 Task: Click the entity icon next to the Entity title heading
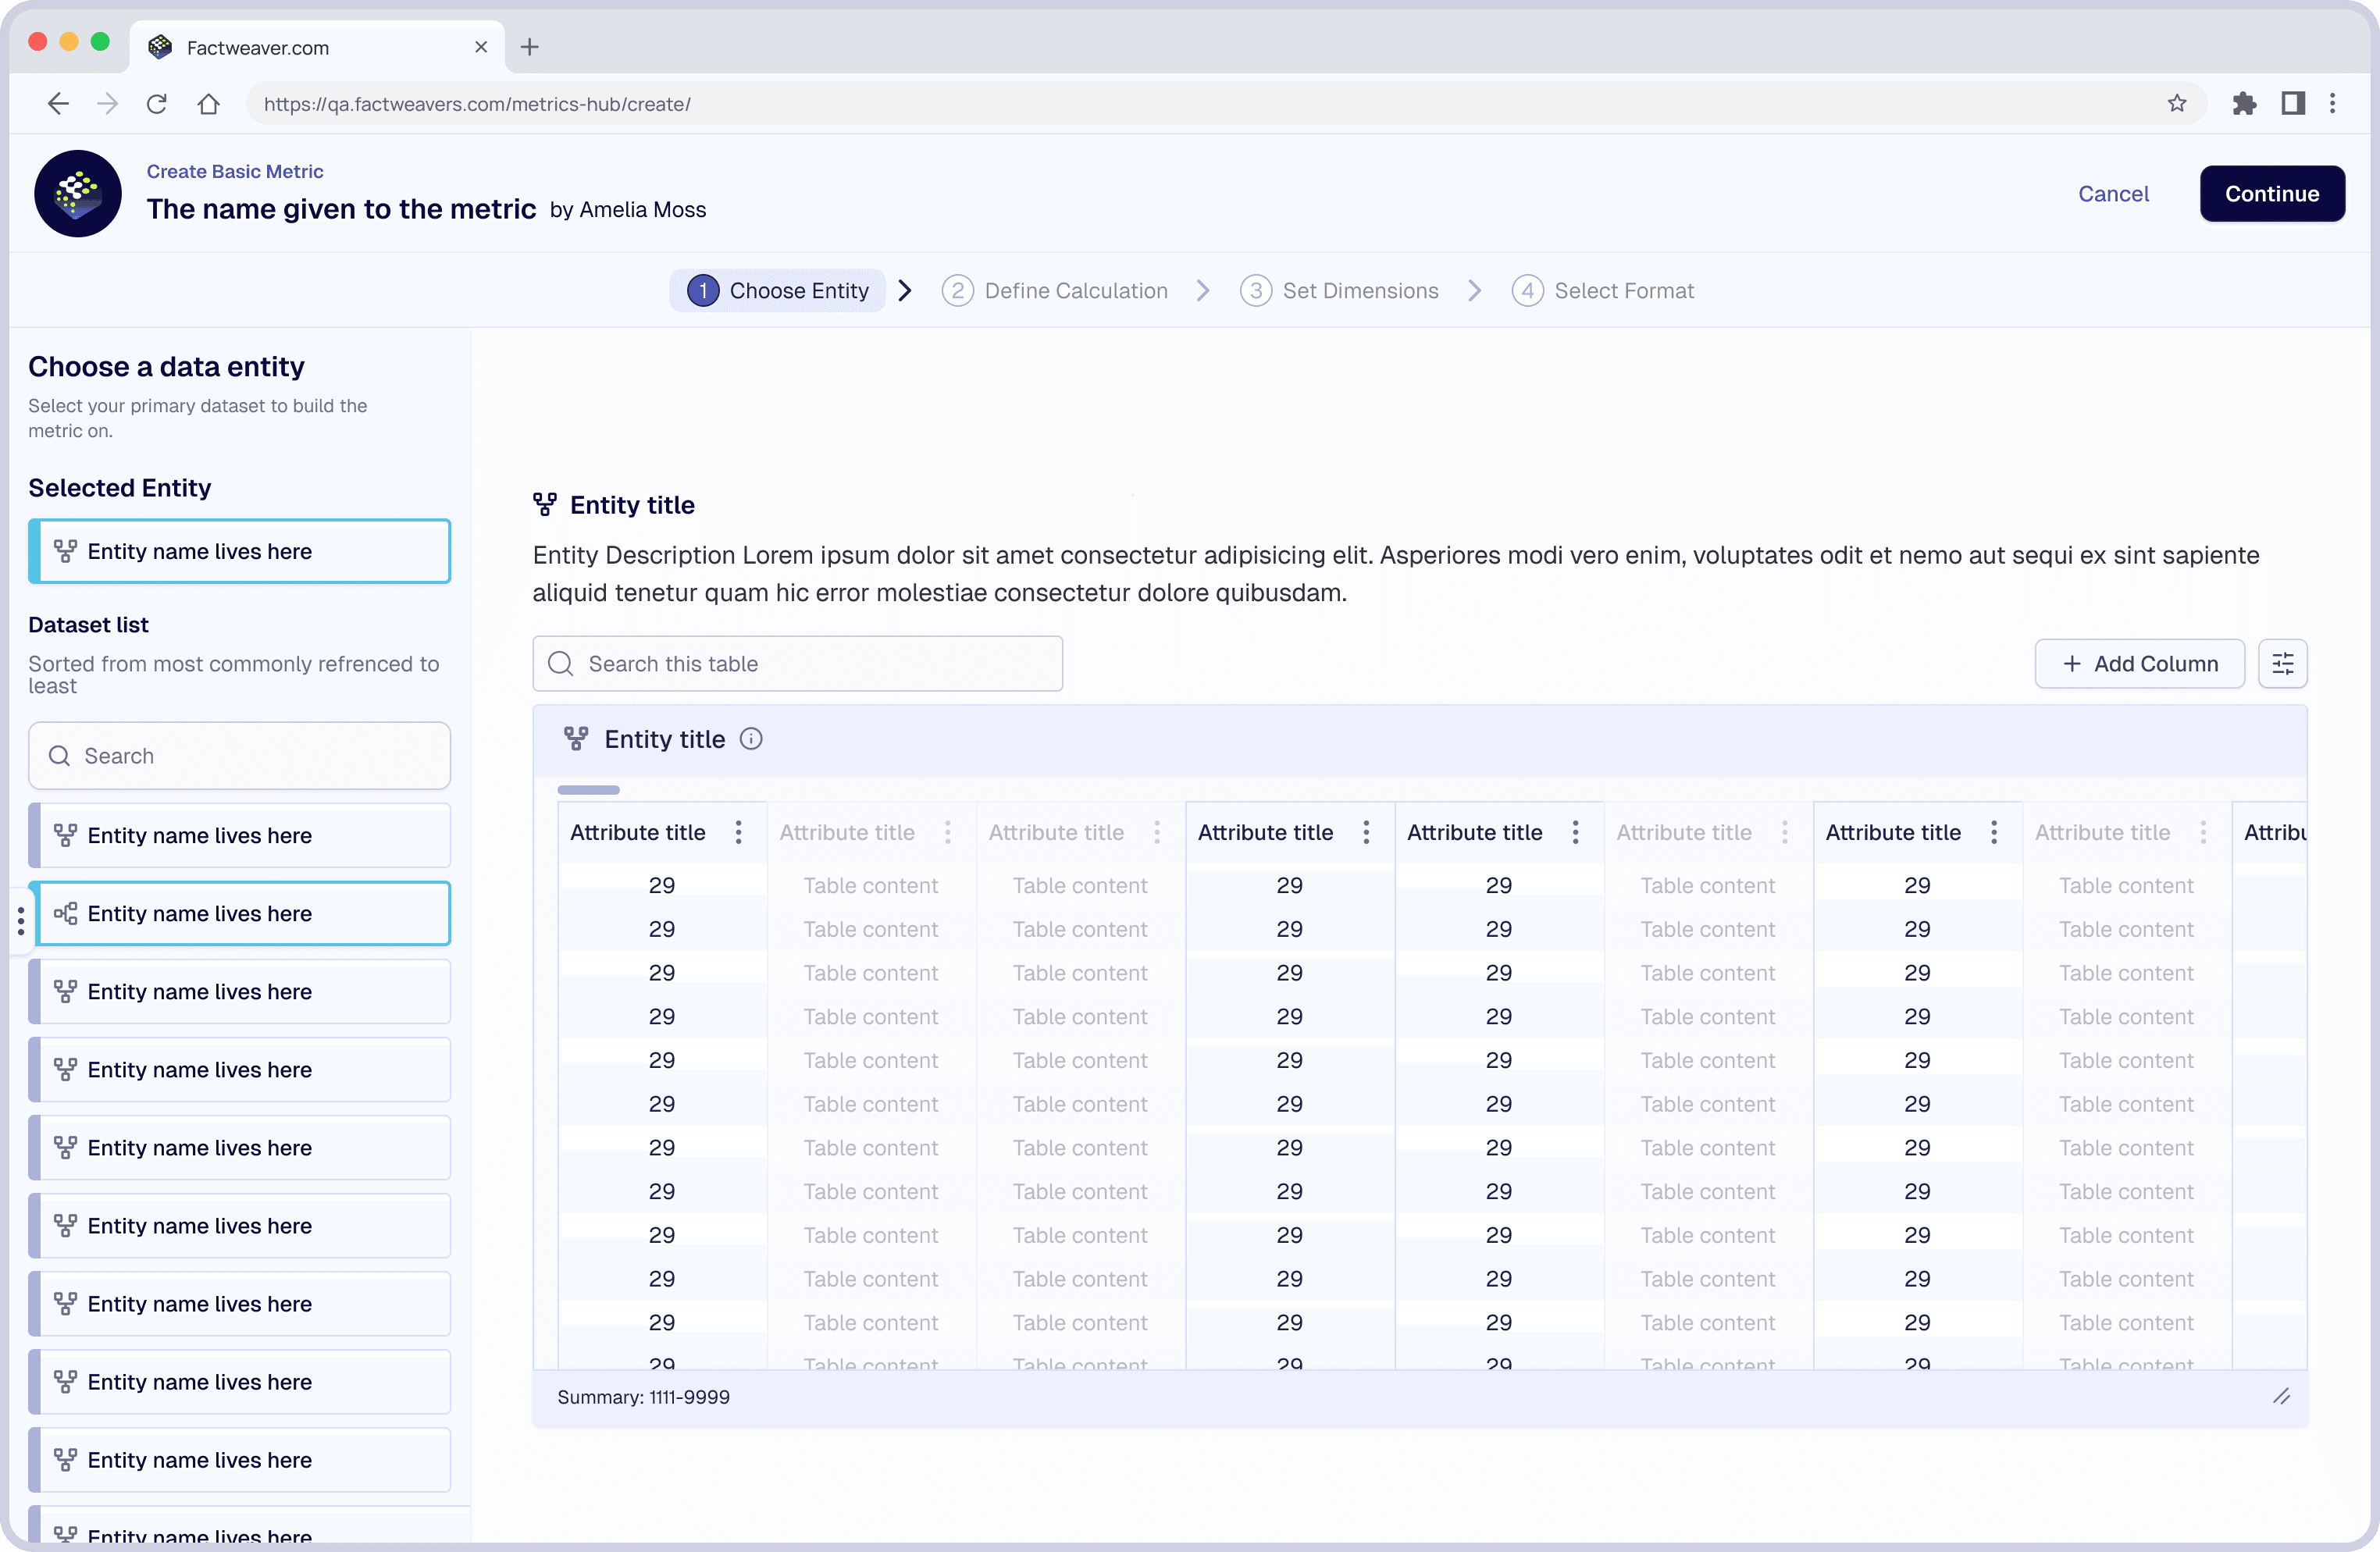pos(545,504)
